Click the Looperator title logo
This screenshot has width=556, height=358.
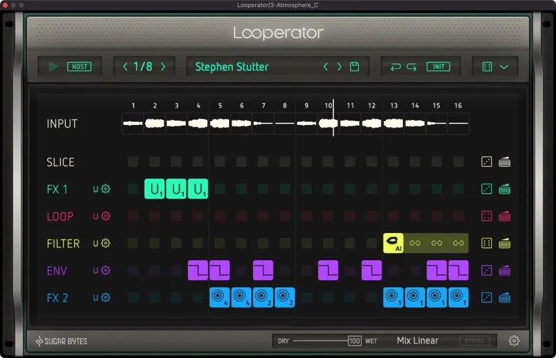pos(279,33)
